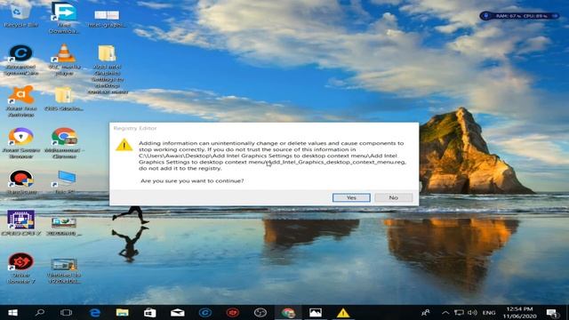
Task: Open volume control in system tray
Action: (472, 313)
